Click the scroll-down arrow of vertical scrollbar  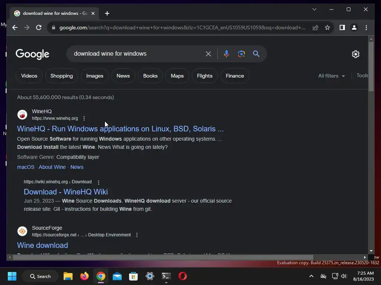click(x=371, y=251)
